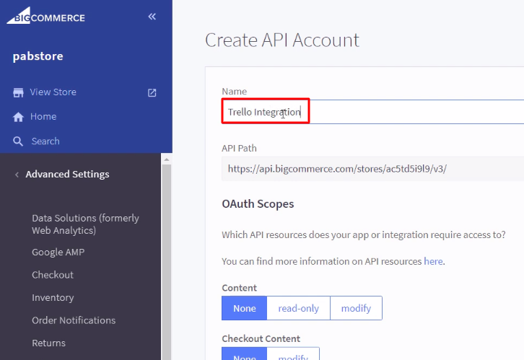Open Data Solutions (formerly Web Analytics)
The height and width of the screenshot is (360, 524).
click(86, 224)
